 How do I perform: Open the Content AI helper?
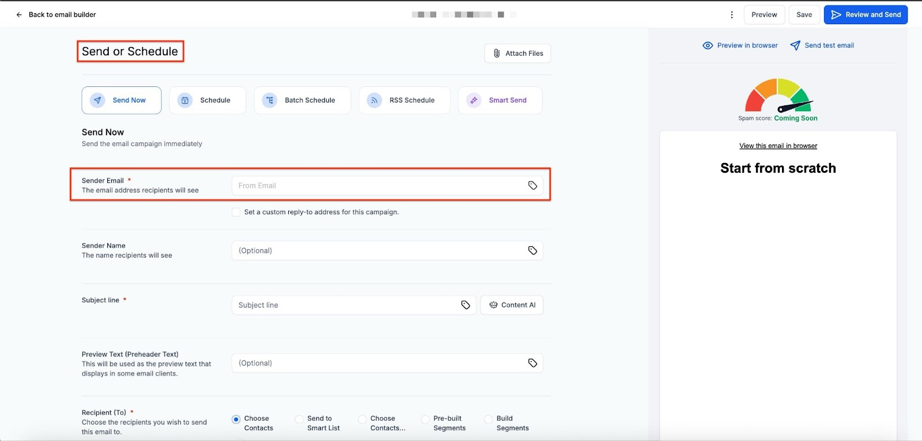coord(512,305)
